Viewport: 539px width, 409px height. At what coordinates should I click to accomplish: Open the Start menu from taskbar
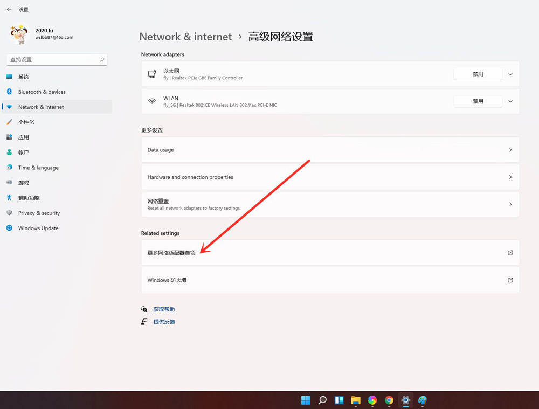coord(305,400)
